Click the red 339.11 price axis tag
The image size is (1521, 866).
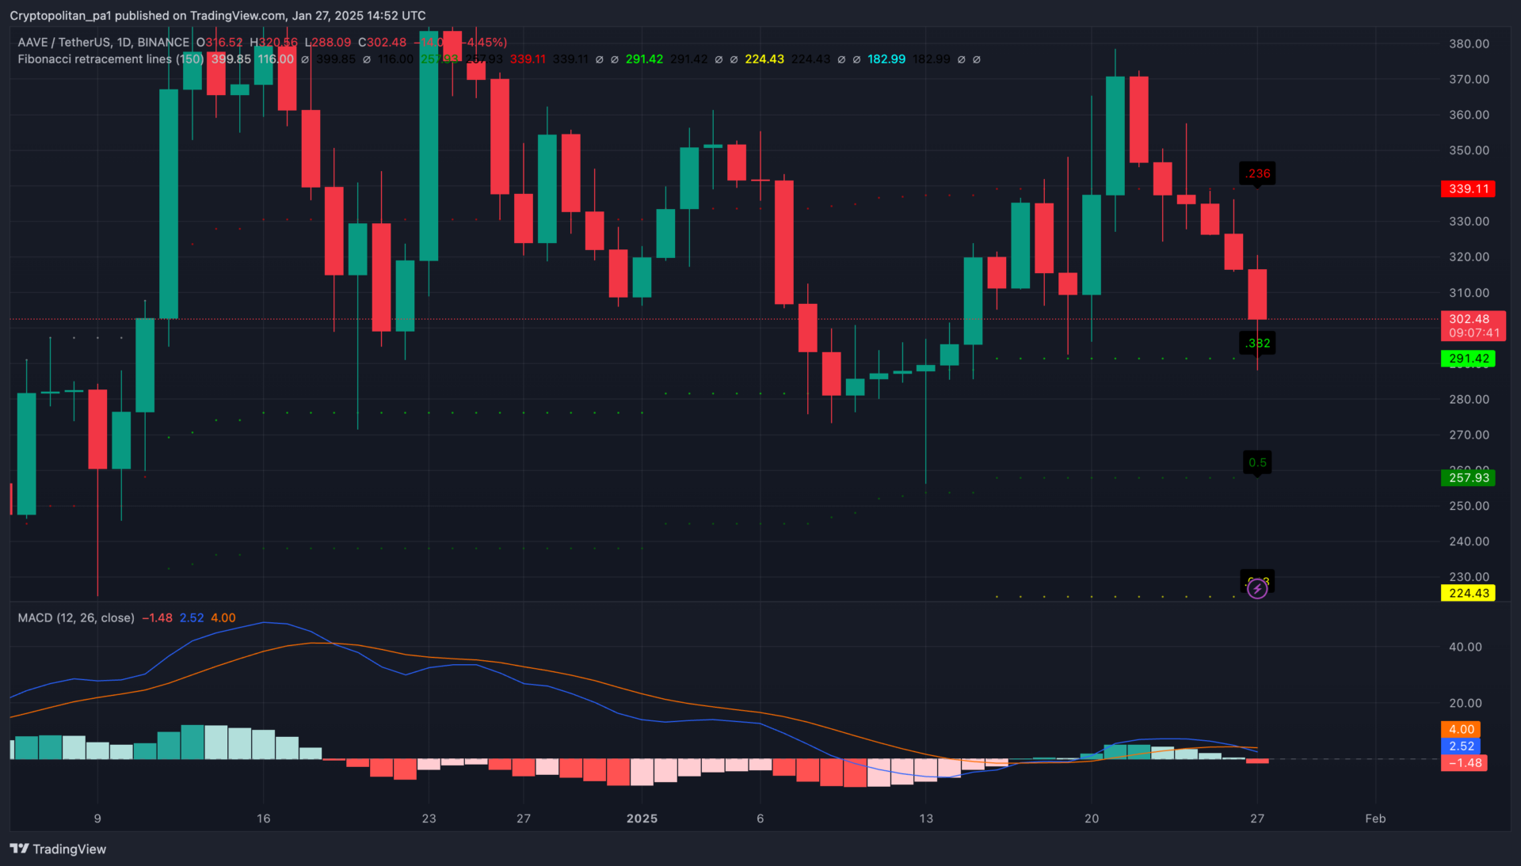pyautogui.click(x=1468, y=189)
